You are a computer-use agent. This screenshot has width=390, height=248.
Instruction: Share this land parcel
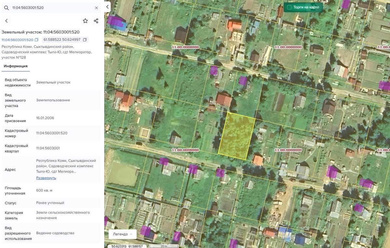(96, 21)
